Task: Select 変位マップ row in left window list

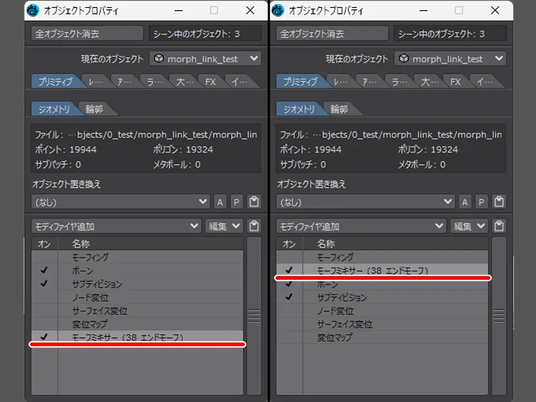Action: click(x=90, y=324)
